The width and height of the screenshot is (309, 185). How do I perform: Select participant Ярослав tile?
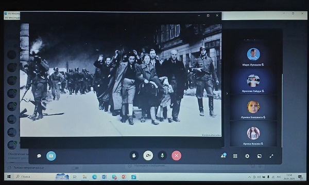tap(253, 82)
